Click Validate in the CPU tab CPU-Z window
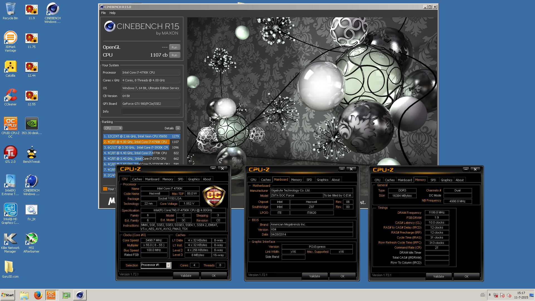The width and height of the screenshot is (535, 301). 186,276
